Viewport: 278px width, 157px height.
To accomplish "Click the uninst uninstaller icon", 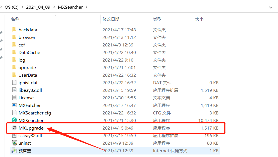I will coord(14,143).
